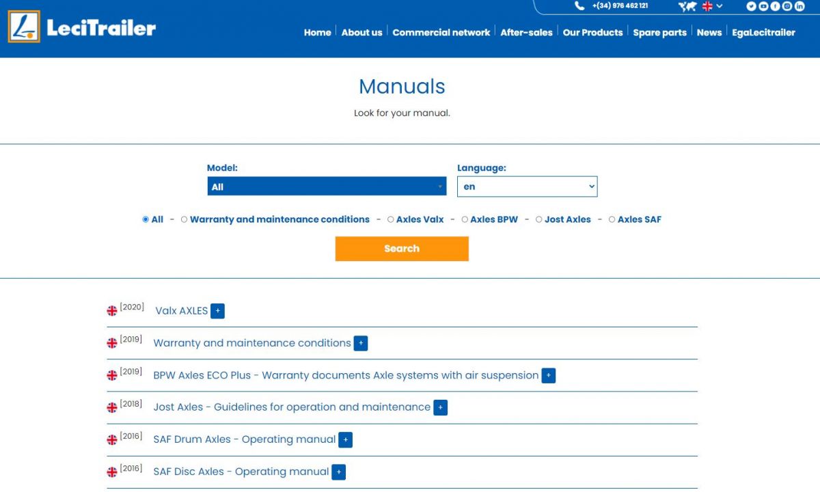
Task: Open the Model dropdown
Action: [327, 187]
